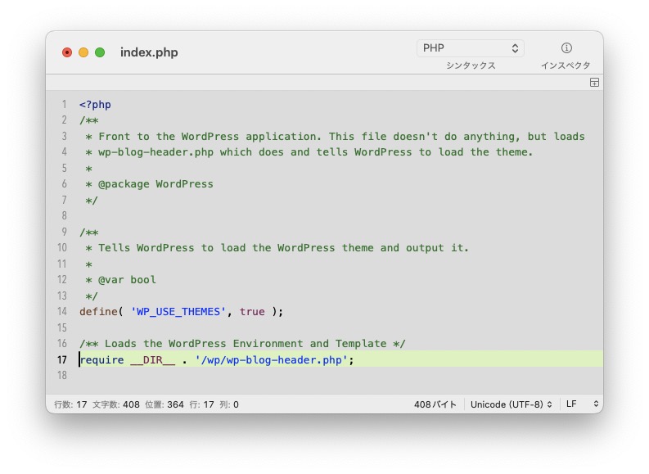Click the 列: 0 status entry
The image size is (649, 474).
pos(229,404)
